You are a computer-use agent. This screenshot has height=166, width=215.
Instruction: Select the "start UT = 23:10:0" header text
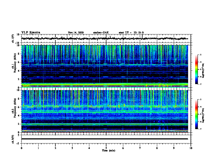(131, 33)
